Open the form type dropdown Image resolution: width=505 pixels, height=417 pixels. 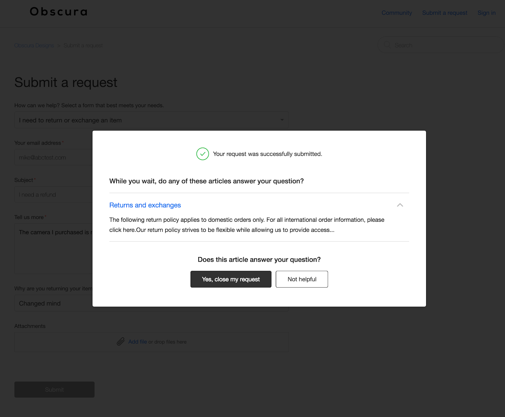[151, 120]
